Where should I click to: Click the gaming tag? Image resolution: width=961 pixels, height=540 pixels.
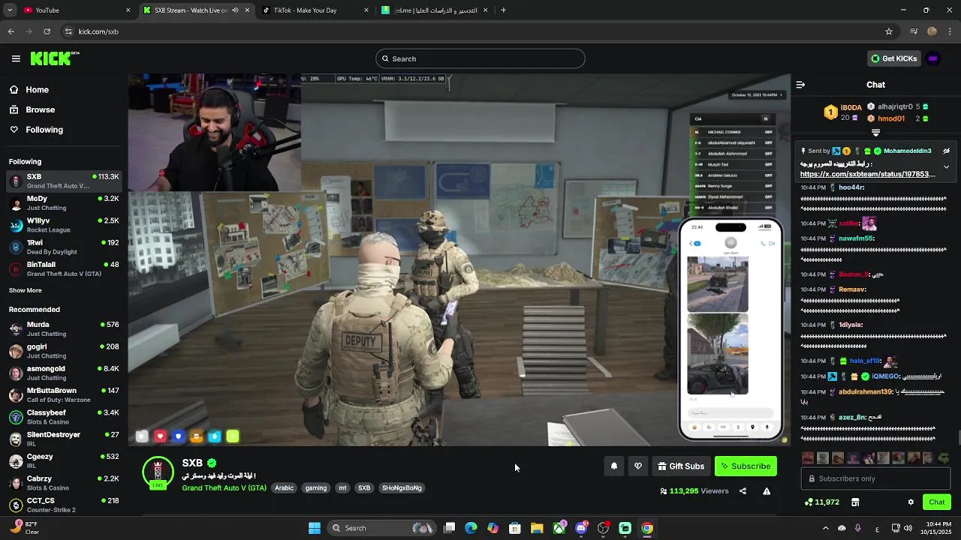[x=316, y=487]
